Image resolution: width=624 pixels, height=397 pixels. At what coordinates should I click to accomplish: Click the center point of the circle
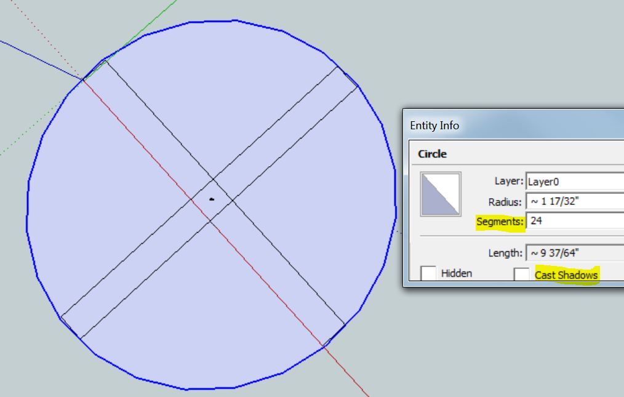(x=211, y=198)
